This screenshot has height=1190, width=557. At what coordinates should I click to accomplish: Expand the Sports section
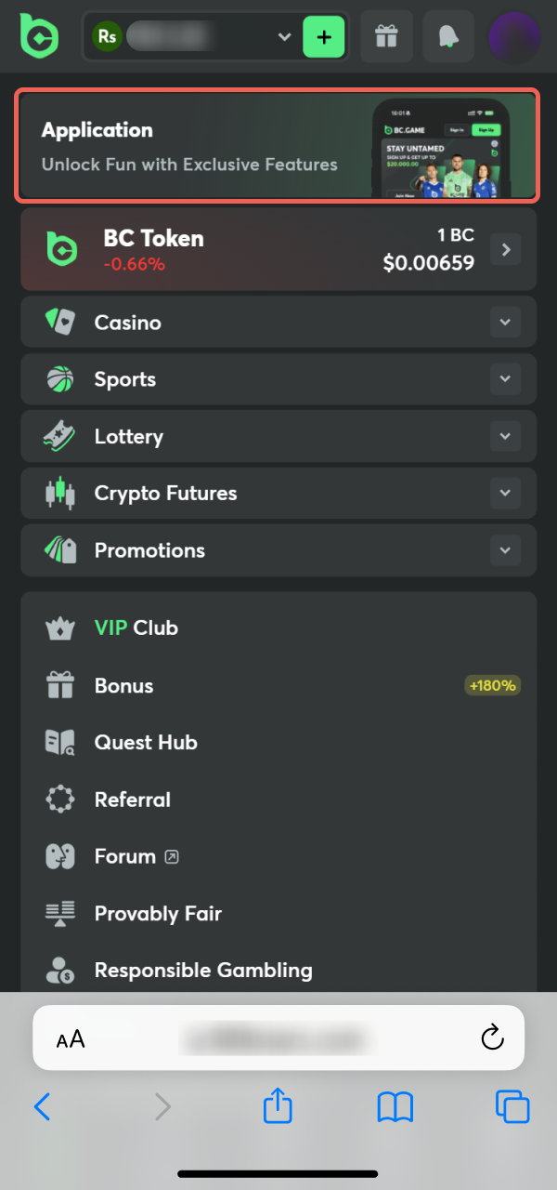pyautogui.click(x=506, y=379)
